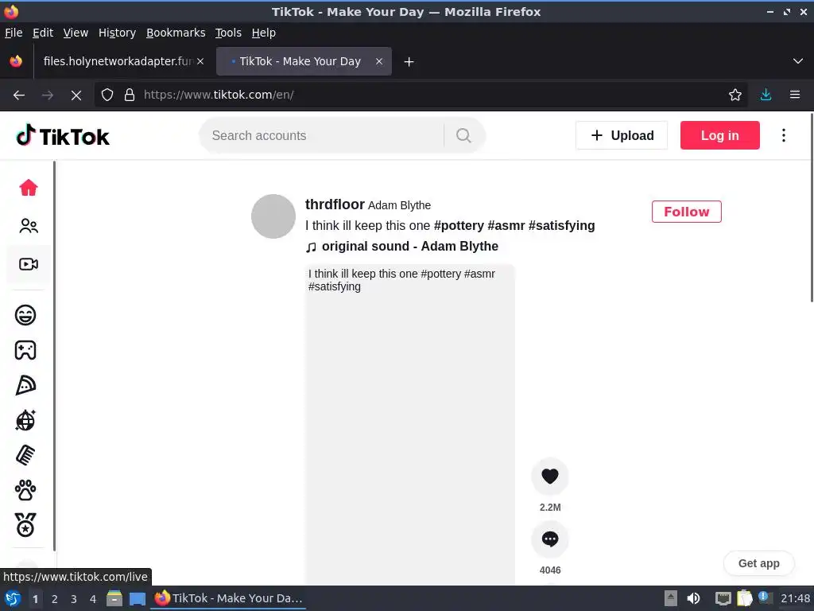This screenshot has width=814, height=611.
Task: Click the TikTok logo
Action: coord(63,135)
